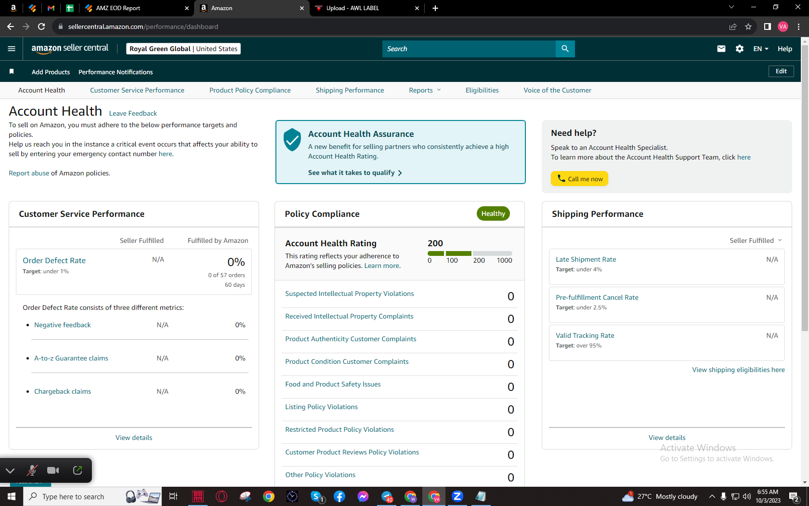Open the Seller Central hamburger menu
Image resolution: width=809 pixels, height=506 pixels.
12,49
